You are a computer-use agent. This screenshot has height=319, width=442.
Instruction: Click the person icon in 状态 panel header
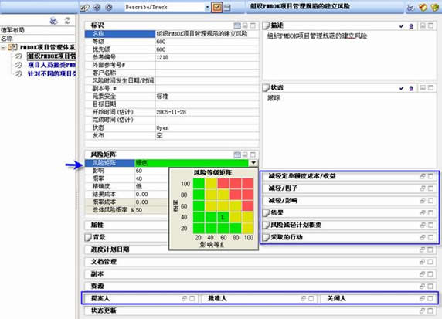pyautogui.click(x=411, y=88)
